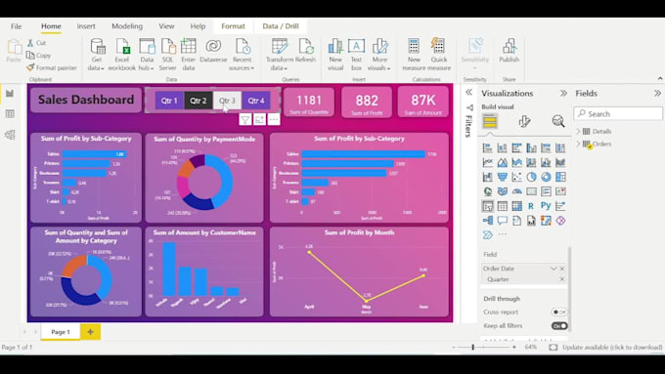The width and height of the screenshot is (665, 374).
Task: Pick the Python visual
Action: click(546, 206)
